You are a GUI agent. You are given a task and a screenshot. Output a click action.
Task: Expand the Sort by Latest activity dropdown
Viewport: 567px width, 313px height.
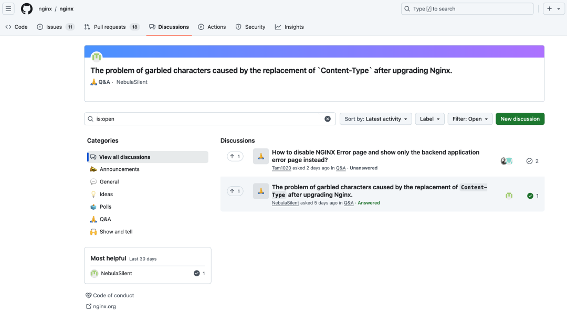[375, 119]
